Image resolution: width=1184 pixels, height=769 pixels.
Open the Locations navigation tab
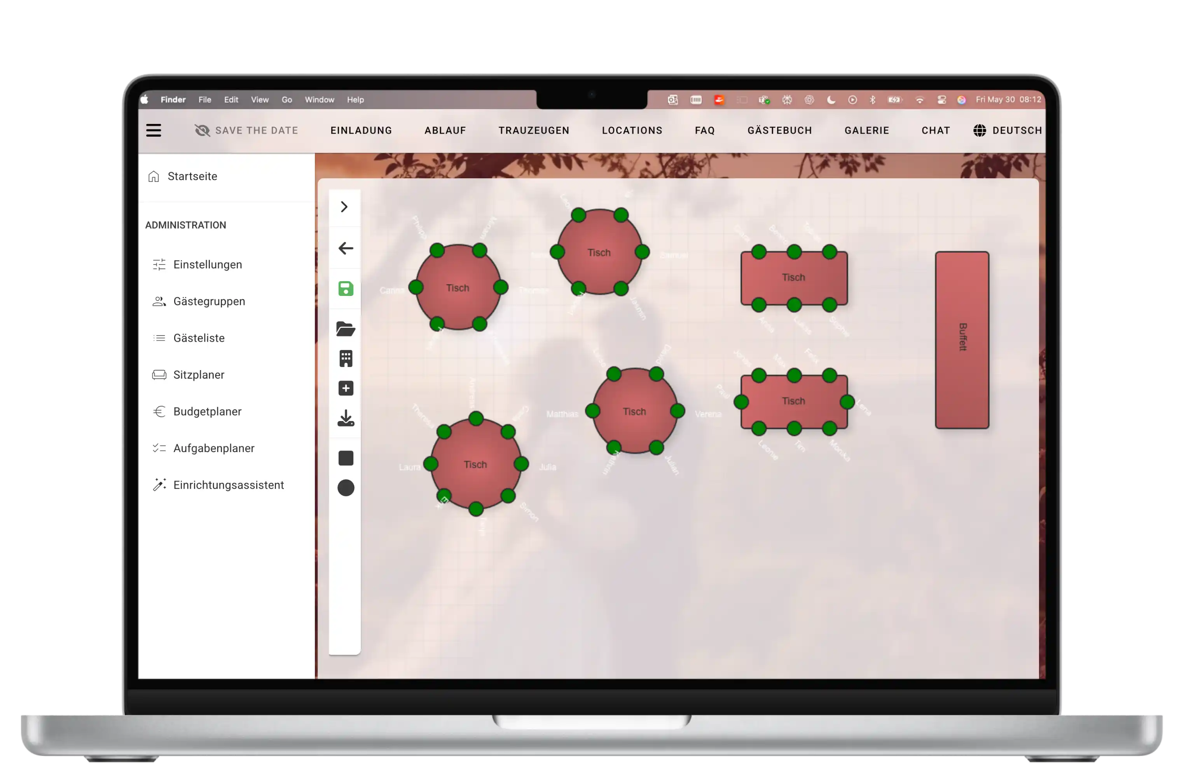pos(632,130)
